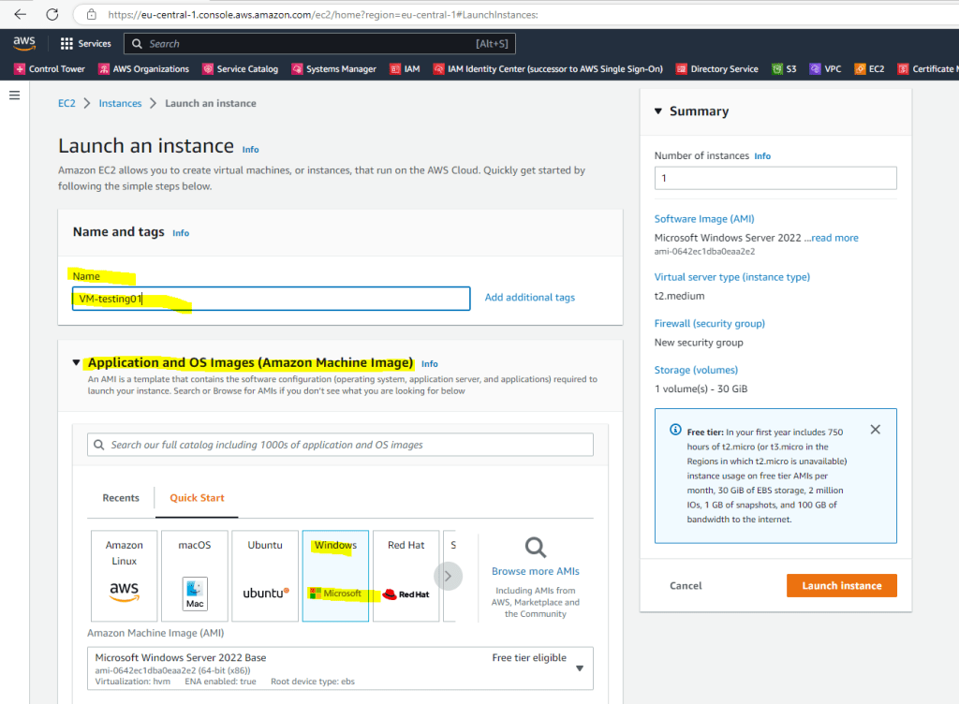Viewport: 959px width, 704px height.
Task: Click the Launch instance button
Action: click(842, 585)
